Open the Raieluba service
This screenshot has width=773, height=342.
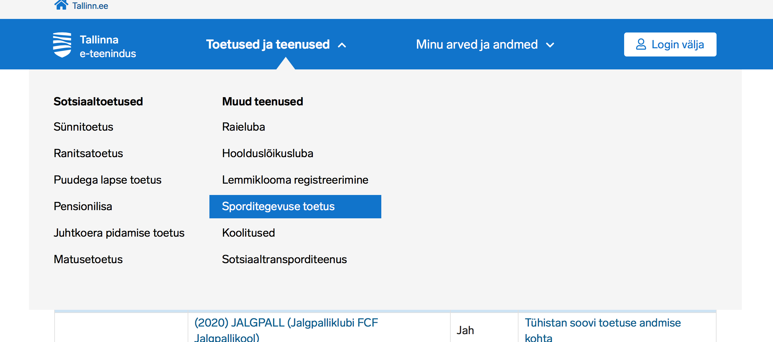243,127
